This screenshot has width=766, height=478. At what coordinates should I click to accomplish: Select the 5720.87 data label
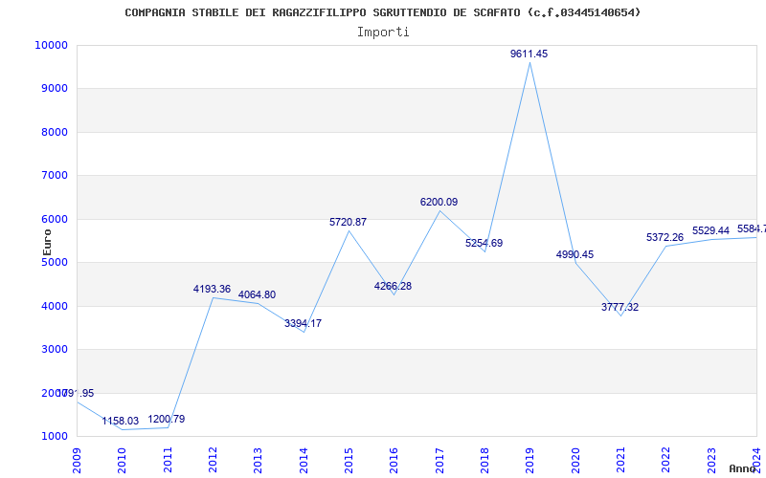[x=348, y=222]
